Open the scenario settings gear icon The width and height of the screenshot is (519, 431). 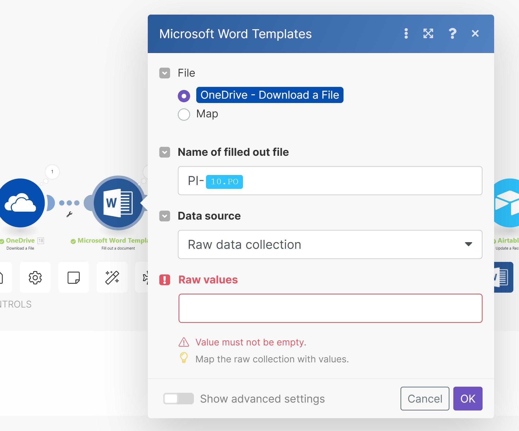coord(35,278)
